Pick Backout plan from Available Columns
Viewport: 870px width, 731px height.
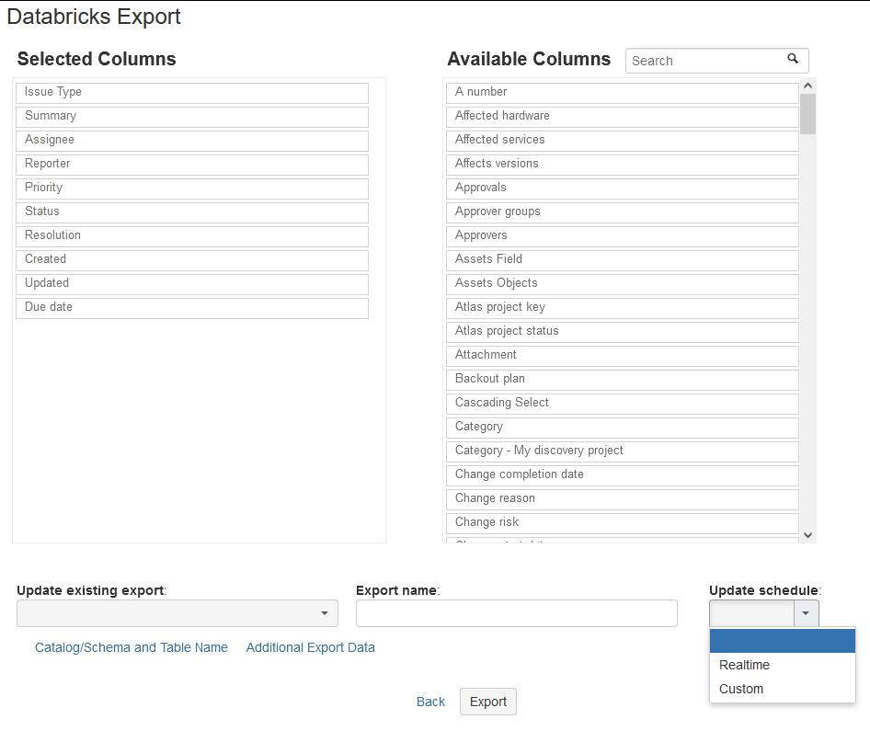pyautogui.click(x=623, y=380)
